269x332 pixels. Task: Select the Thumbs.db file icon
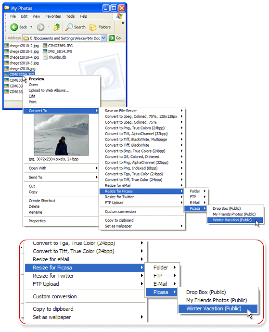45,57
